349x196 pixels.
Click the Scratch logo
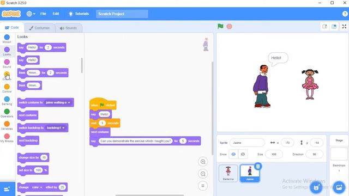(11, 14)
